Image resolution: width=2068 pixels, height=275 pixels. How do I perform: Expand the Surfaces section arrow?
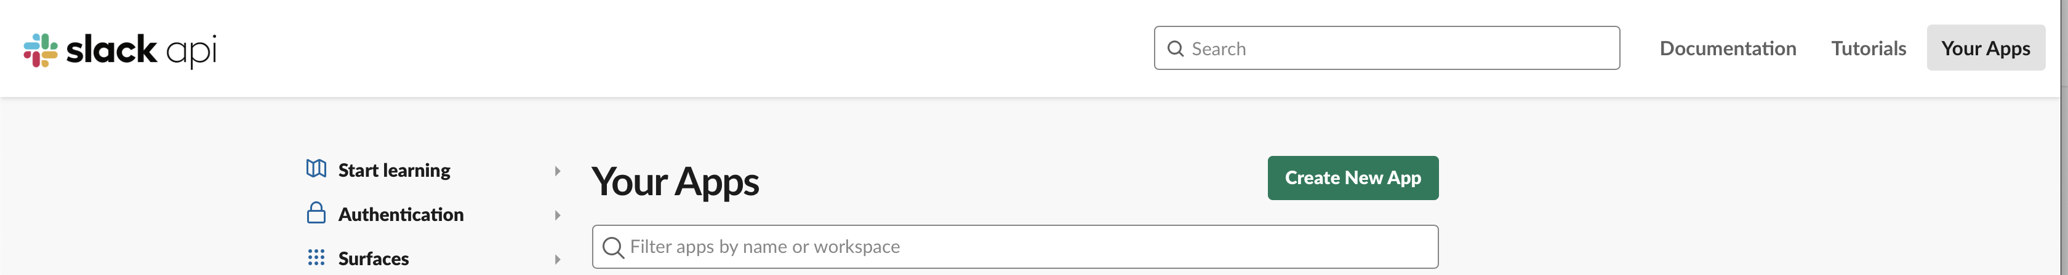pos(557,259)
